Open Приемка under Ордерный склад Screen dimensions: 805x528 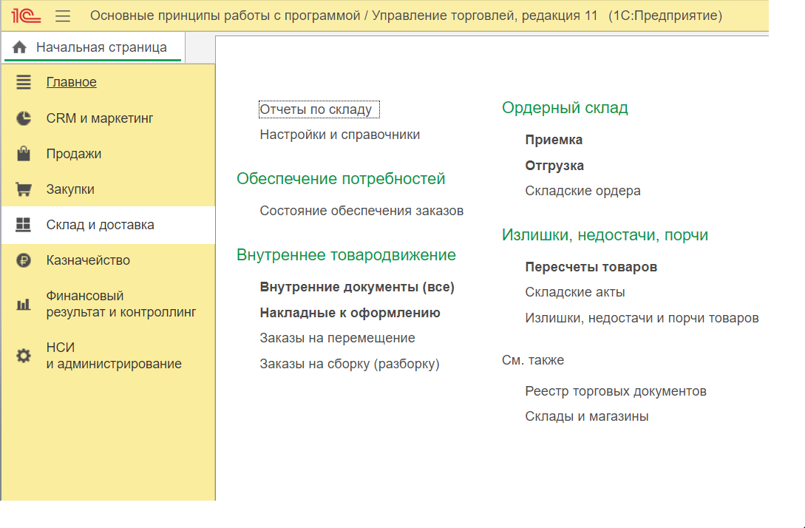(x=554, y=140)
